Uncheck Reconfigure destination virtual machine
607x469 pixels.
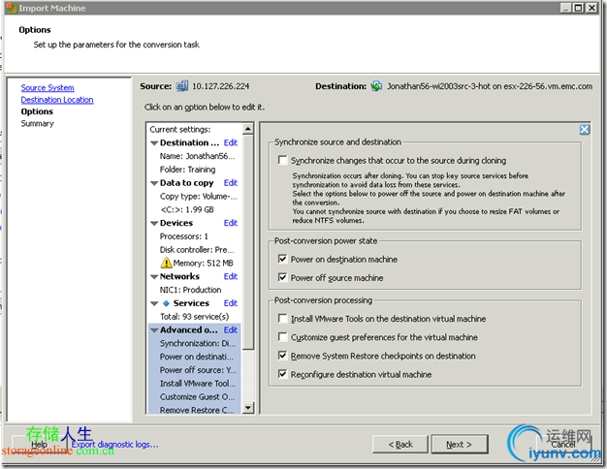[282, 374]
